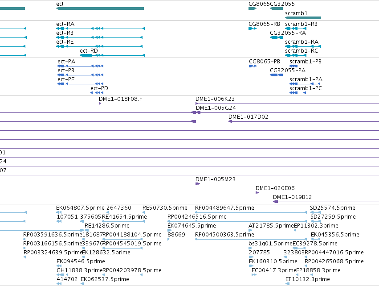Select EP11302.3prime EST label
The width and height of the screenshot is (379, 286).
(x=316, y=226)
